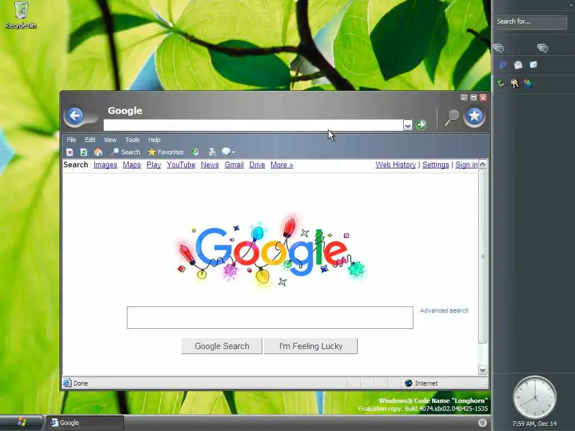575x431 pixels.
Task: Click the colorful flag sidebar icon
Action: [x=528, y=83]
